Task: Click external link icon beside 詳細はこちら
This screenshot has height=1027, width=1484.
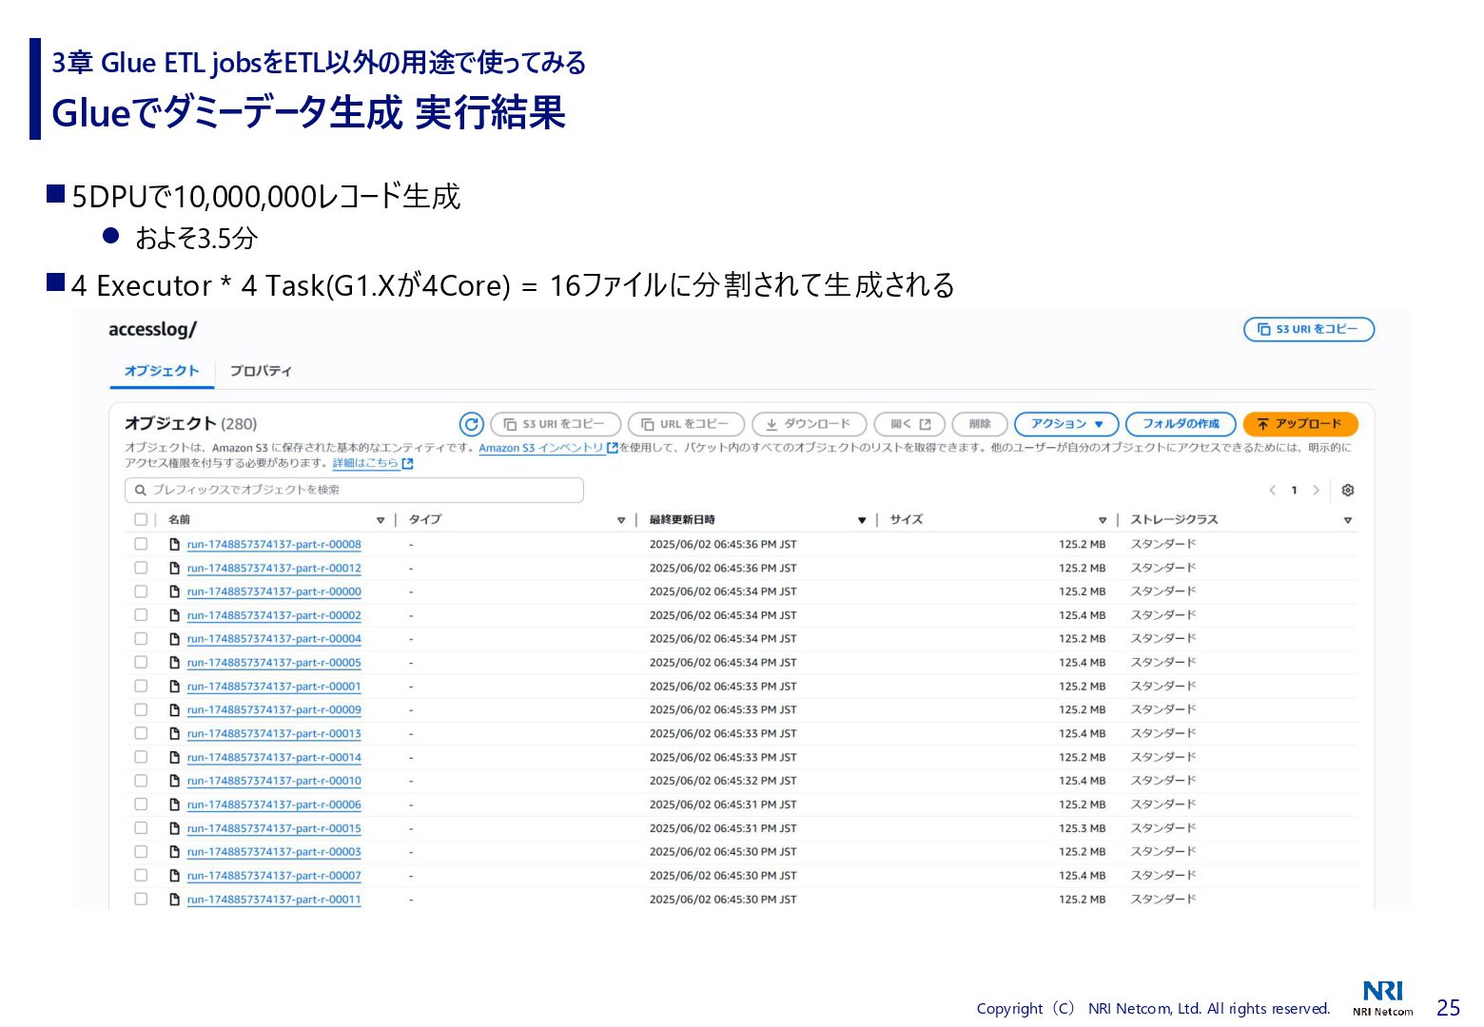Action: tap(407, 463)
